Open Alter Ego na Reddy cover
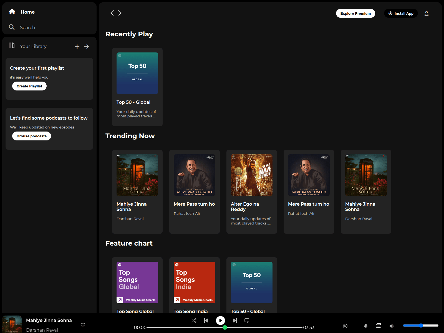The height and width of the screenshot is (333, 444). coord(252,175)
